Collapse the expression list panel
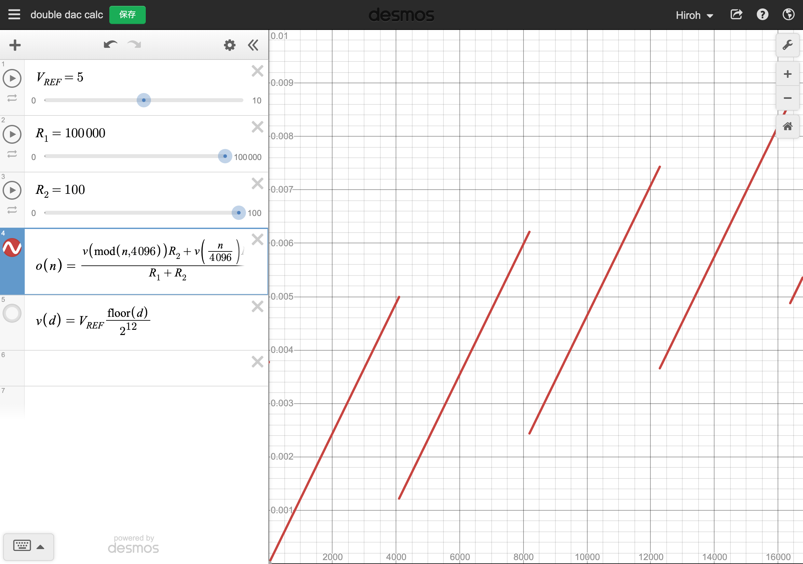Viewport: 803px width, 564px height. (253, 45)
